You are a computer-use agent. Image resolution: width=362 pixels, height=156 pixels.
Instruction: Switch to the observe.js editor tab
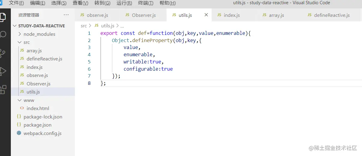pyautogui.click(x=98, y=15)
